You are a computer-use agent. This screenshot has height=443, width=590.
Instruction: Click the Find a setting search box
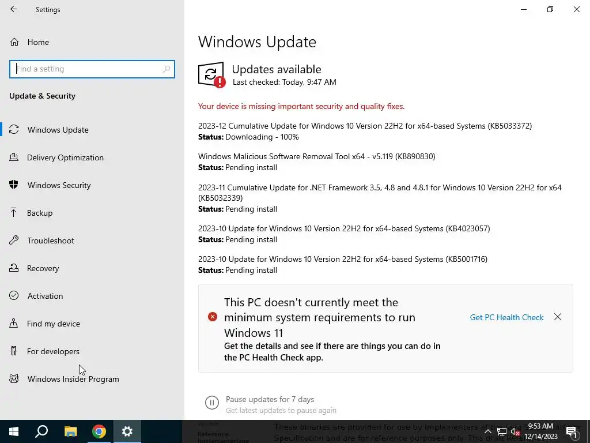pyautogui.click(x=92, y=69)
